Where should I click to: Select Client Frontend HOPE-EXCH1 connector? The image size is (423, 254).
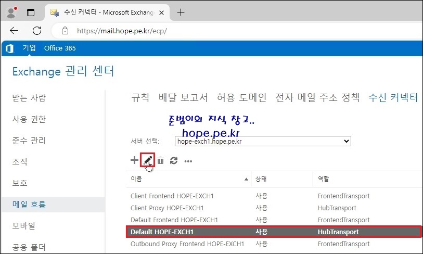172,196
